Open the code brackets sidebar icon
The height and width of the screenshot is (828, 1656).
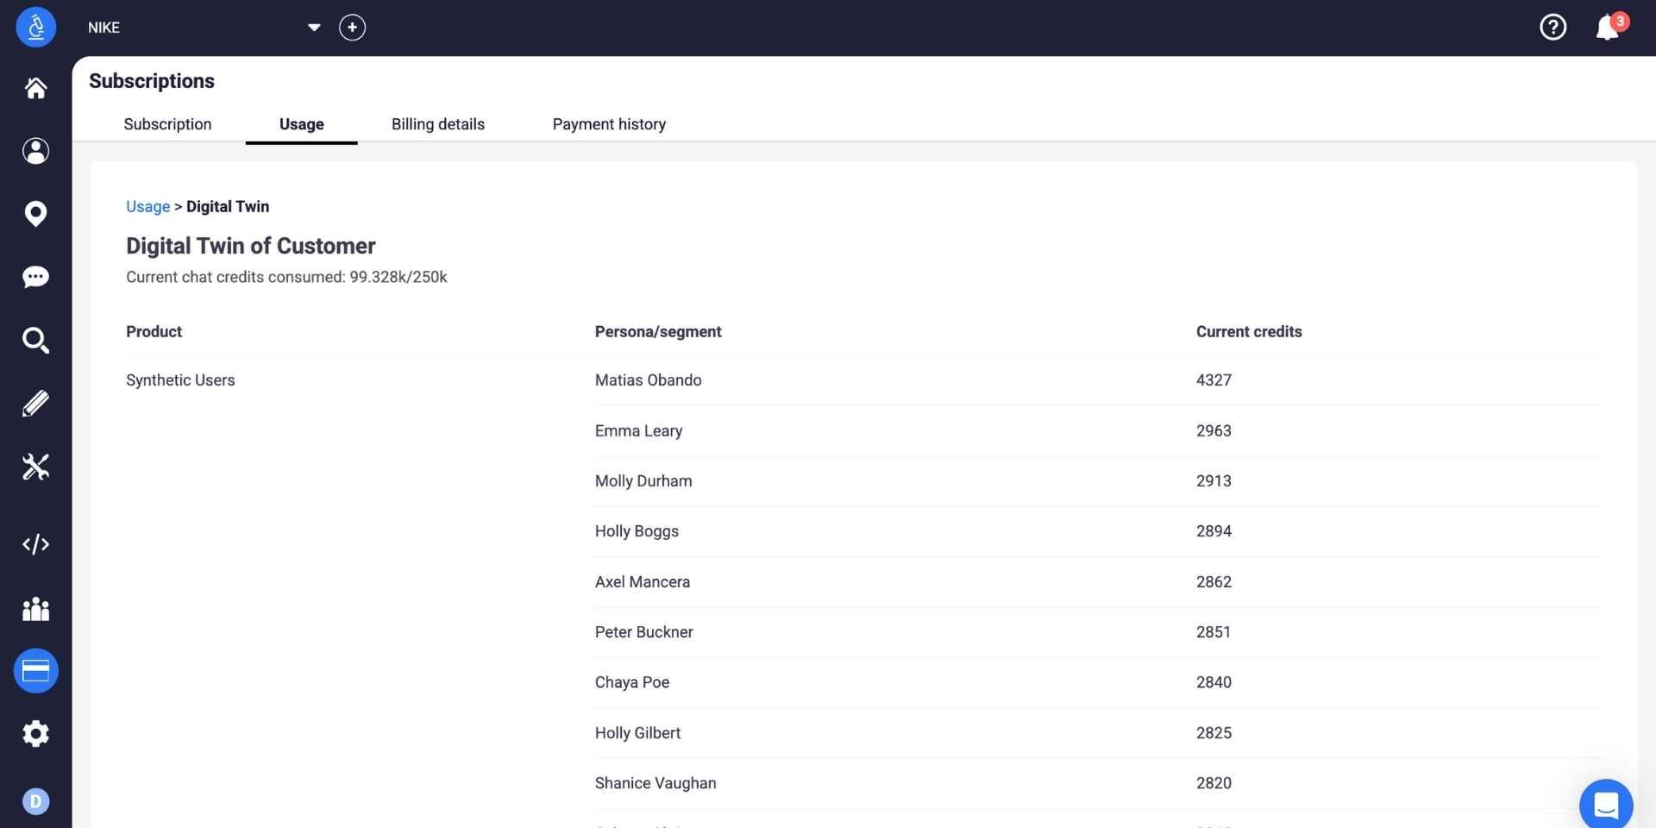point(35,544)
